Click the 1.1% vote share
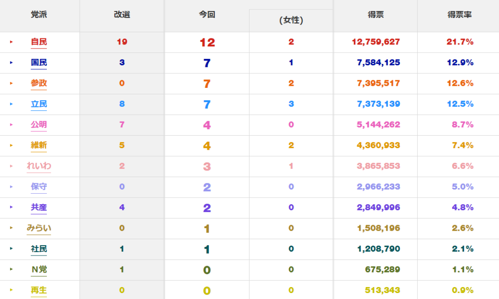The image size is (499, 299). click(463, 270)
